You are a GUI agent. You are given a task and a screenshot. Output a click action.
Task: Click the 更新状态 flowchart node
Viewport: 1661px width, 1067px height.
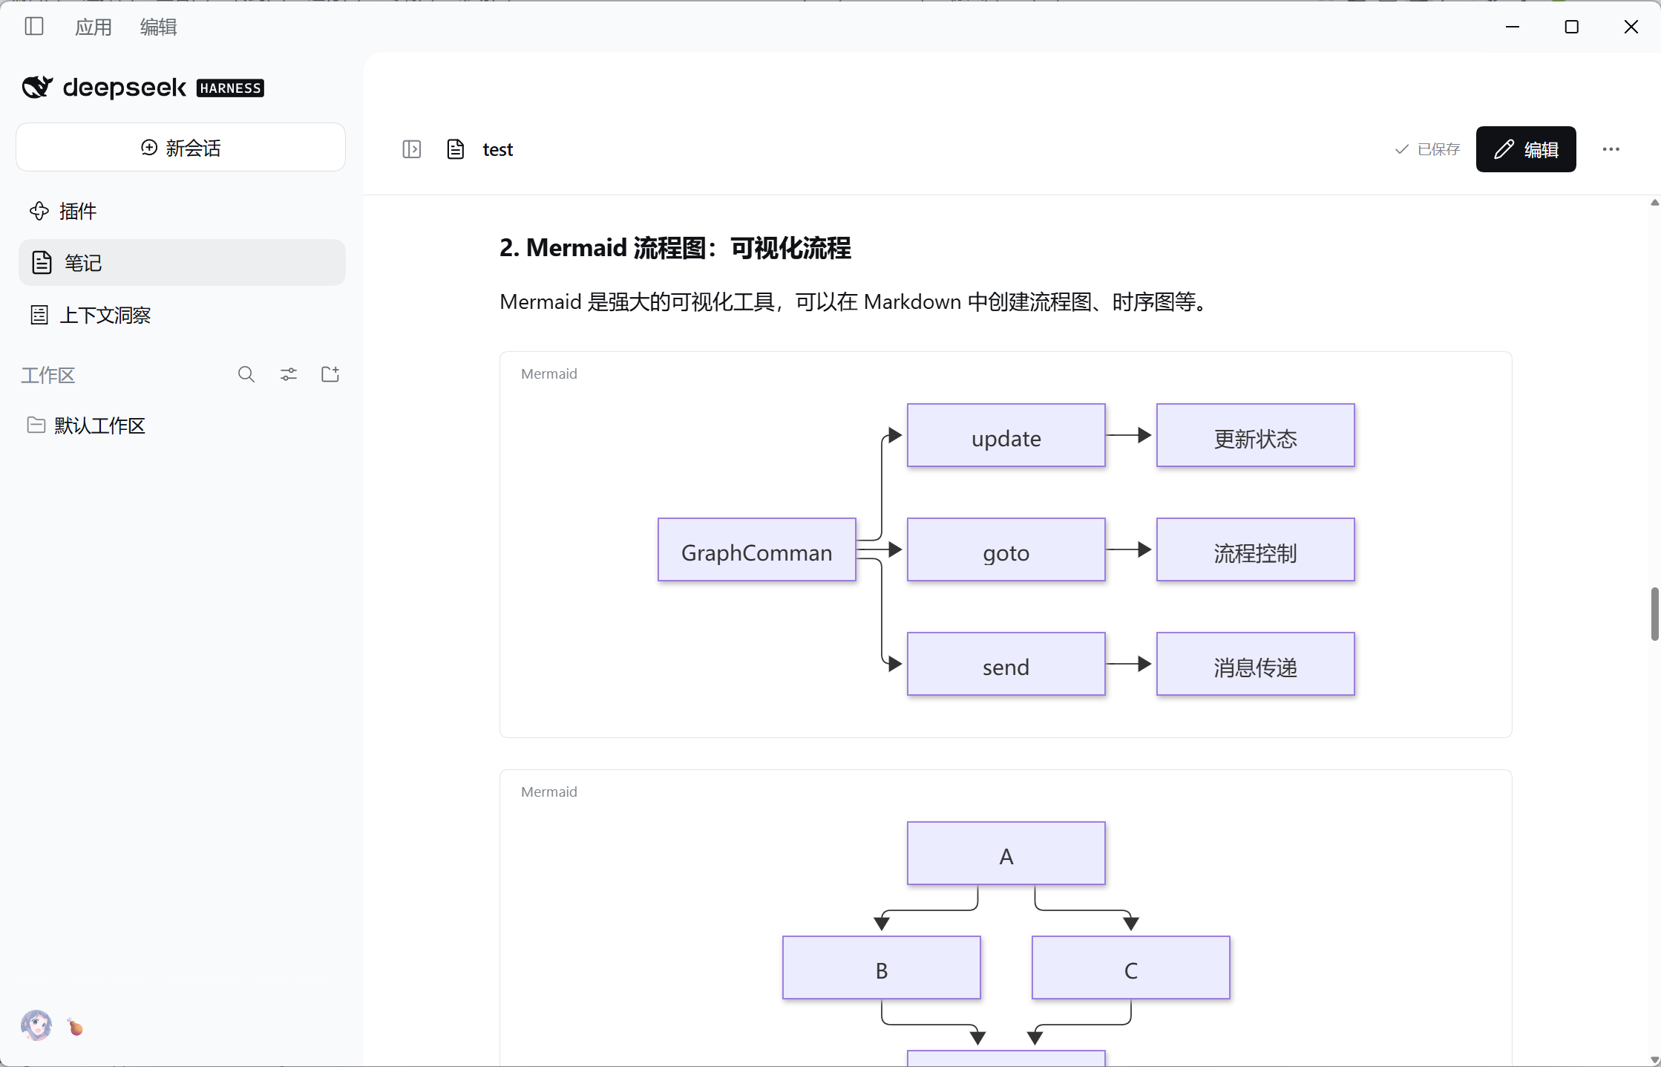point(1256,436)
